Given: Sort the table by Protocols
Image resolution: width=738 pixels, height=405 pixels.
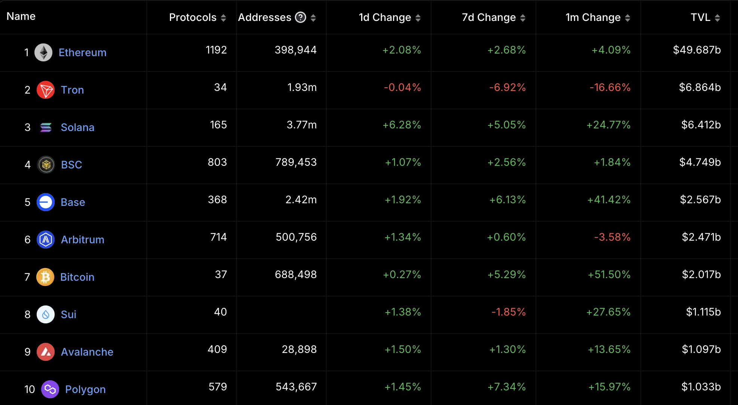Looking at the screenshot, I should [x=223, y=17].
